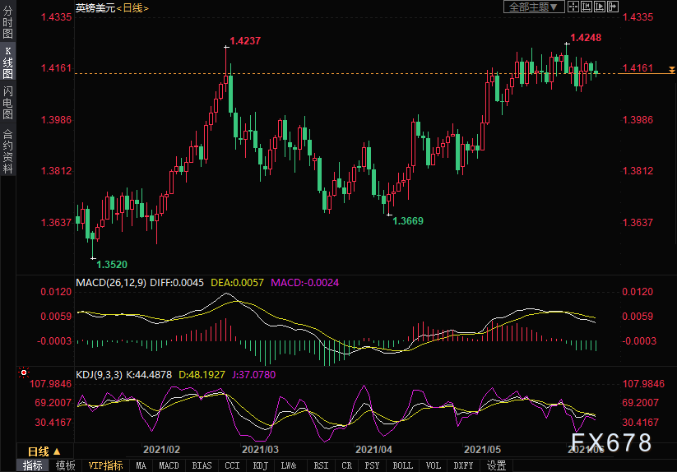Click the D:48.1927 value

[202, 374]
